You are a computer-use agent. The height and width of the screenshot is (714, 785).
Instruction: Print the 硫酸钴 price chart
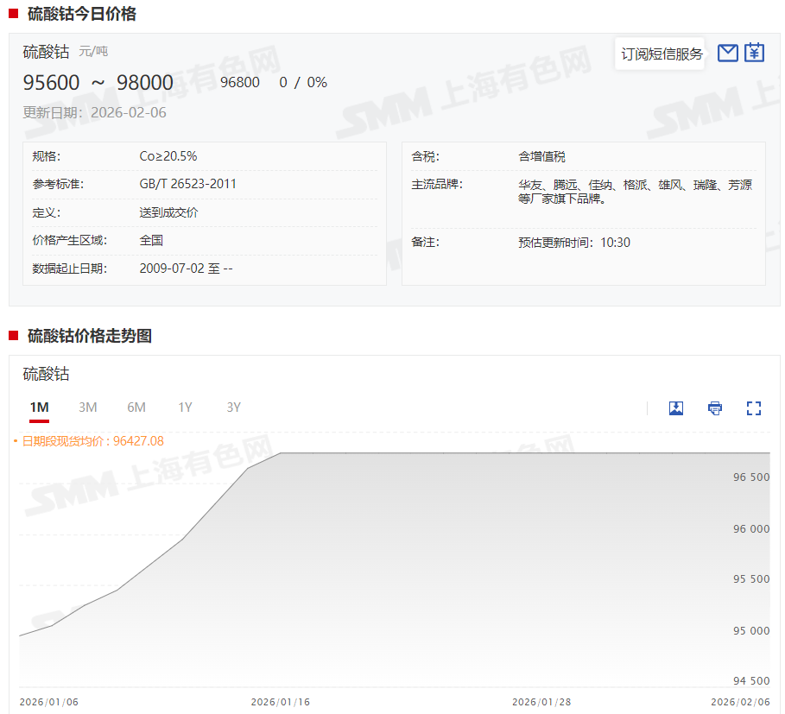tap(715, 408)
